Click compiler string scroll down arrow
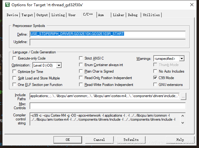 pyautogui.click(x=183, y=123)
